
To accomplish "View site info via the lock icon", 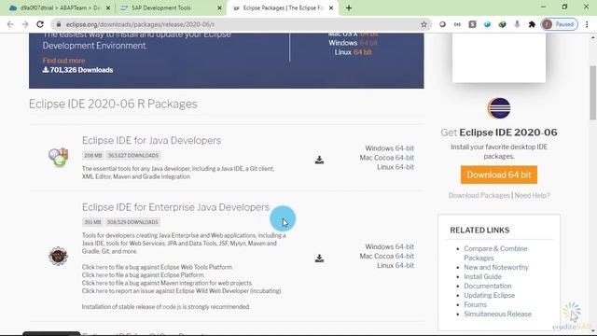I will tap(58, 24).
